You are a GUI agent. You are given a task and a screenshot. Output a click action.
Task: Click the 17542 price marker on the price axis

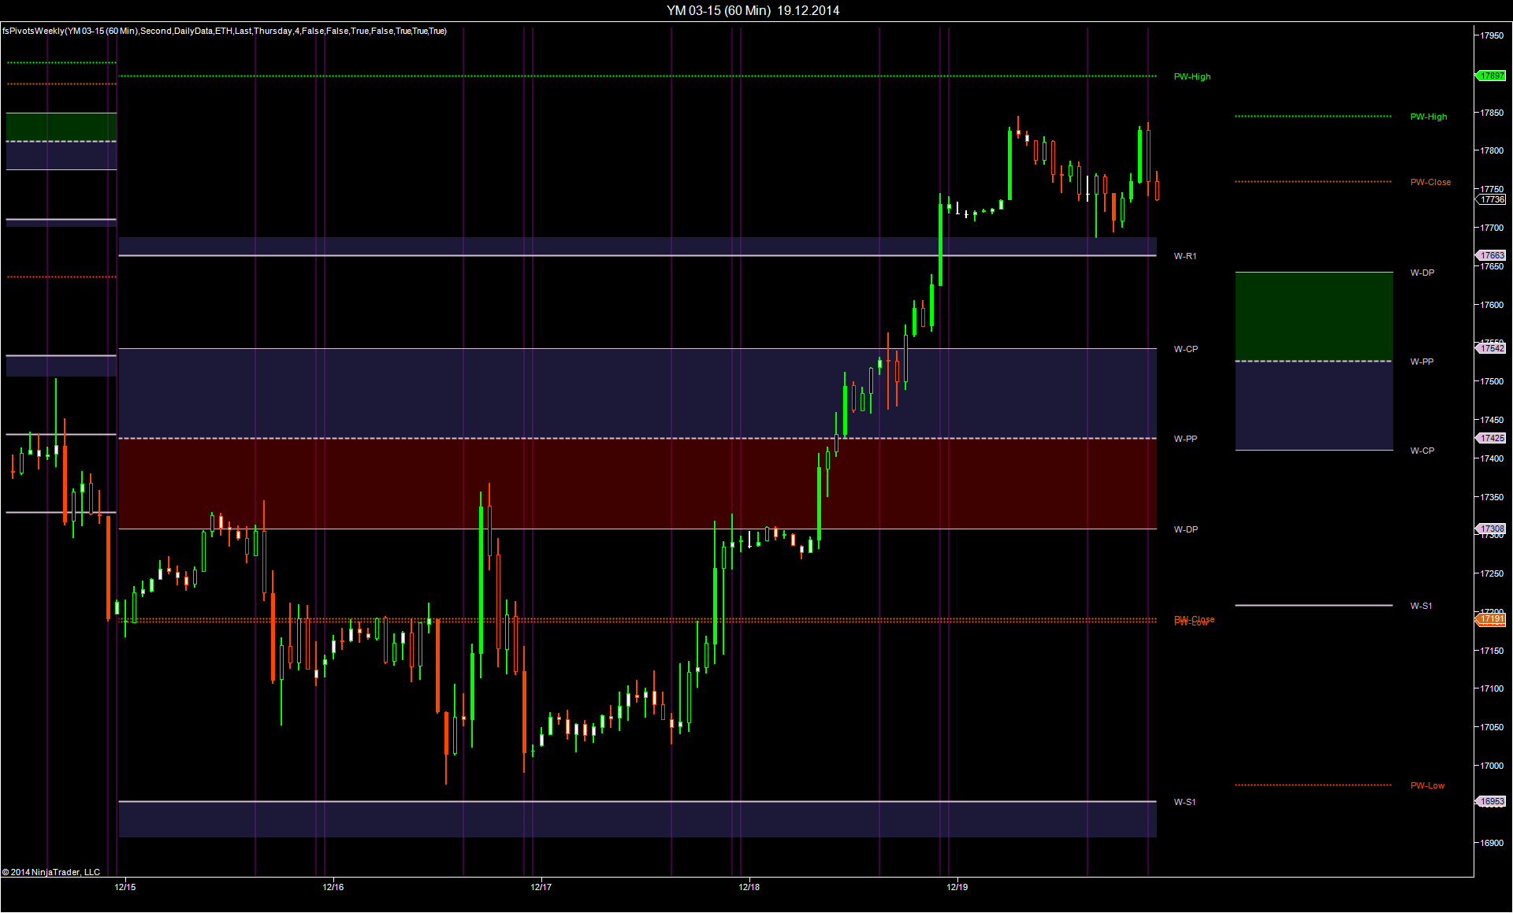click(1492, 348)
